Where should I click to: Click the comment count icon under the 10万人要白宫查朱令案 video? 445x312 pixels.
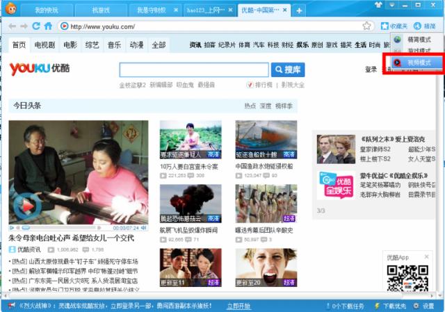pyautogui.click(x=191, y=176)
